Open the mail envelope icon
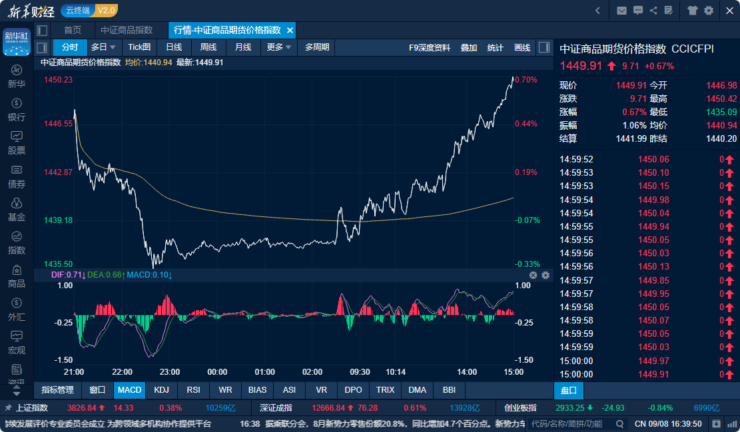 point(621,11)
